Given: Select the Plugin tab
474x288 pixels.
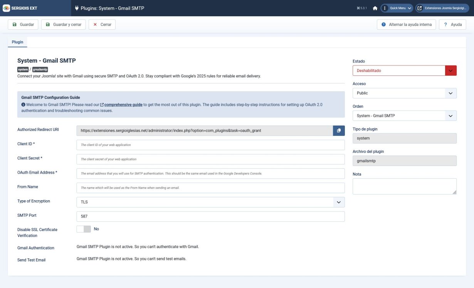Looking at the screenshot, I should coord(17,42).
